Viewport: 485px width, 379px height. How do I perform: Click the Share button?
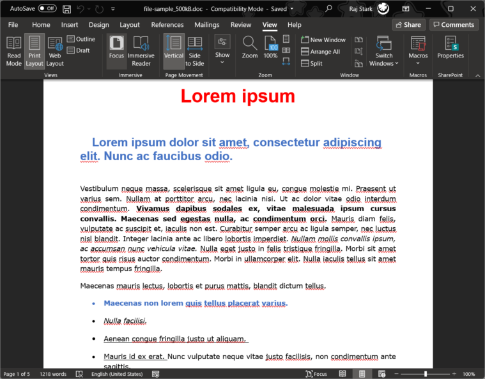click(408, 25)
